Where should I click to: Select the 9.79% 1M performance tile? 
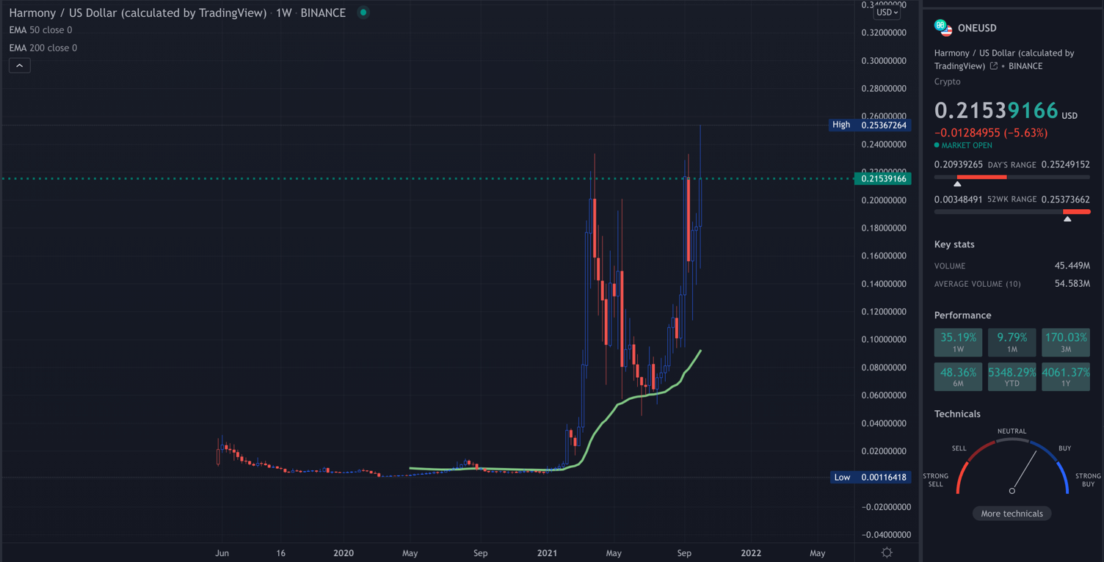coord(1012,342)
